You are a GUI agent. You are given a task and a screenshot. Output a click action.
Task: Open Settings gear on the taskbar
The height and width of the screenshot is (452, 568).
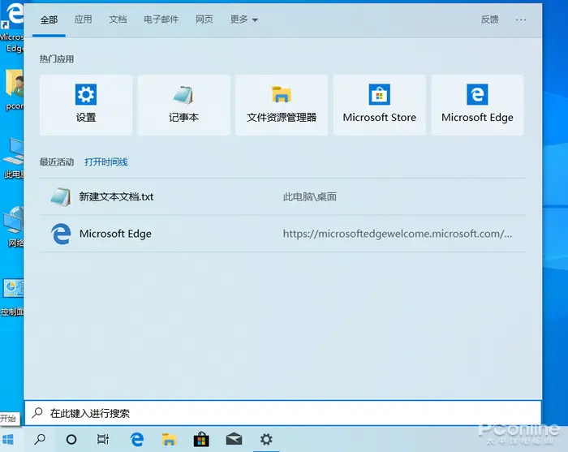(x=266, y=439)
